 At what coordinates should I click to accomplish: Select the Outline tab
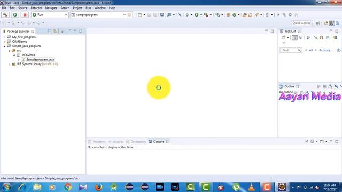(289, 86)
